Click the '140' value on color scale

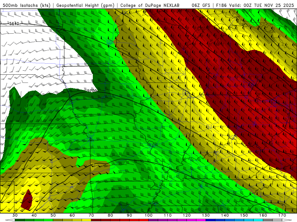pyautogui.click(x=225, y=215)
